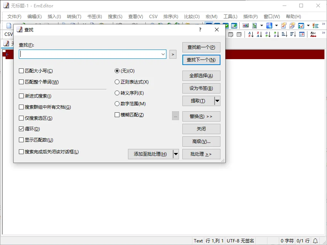
Task: Enable Match Case (匹配大小写) checkbox
Action: [x=21, y=71]
